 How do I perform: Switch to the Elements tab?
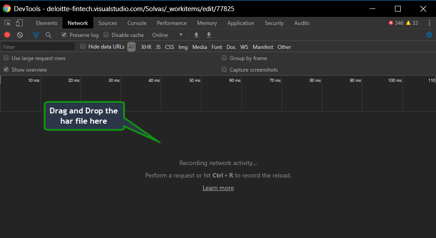(46, 23)
